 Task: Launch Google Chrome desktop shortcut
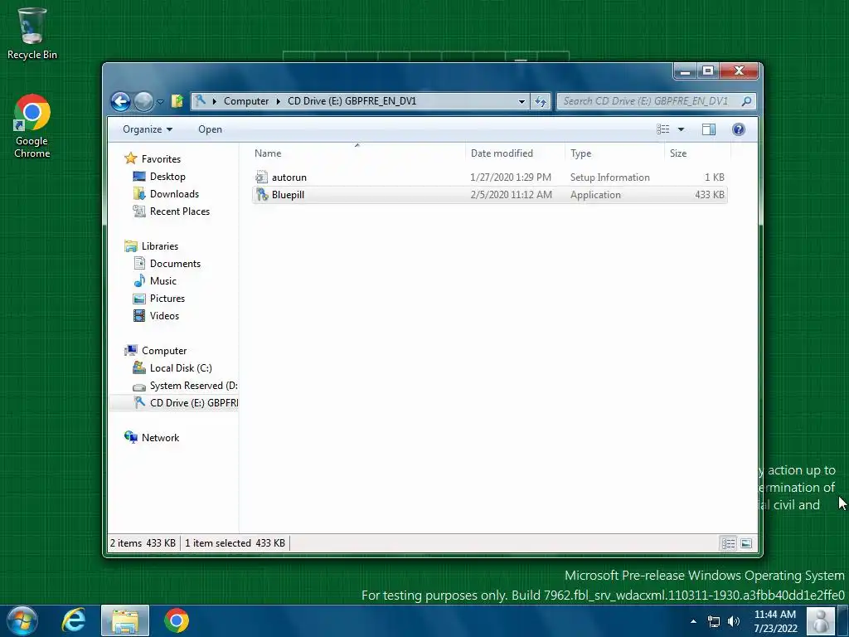pos(32,126)
